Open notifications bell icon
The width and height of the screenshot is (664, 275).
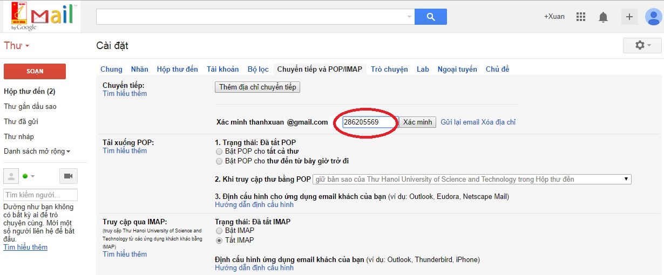603,17
